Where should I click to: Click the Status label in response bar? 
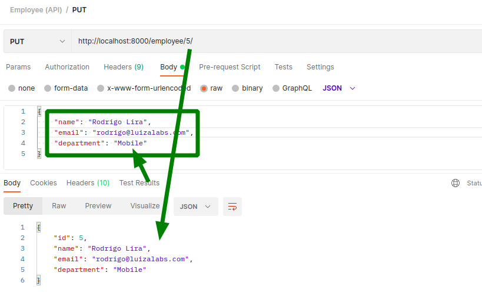[x=474, y=183]
